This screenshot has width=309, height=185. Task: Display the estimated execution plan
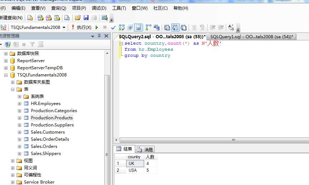click(x=122, y=27)
